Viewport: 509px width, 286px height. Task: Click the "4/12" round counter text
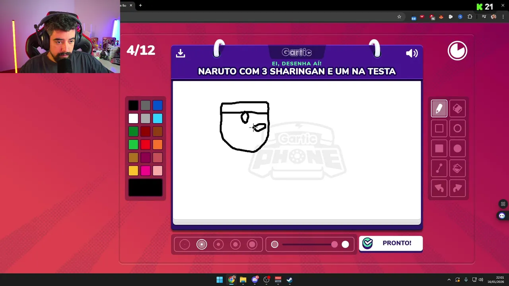tap(141, 50)
